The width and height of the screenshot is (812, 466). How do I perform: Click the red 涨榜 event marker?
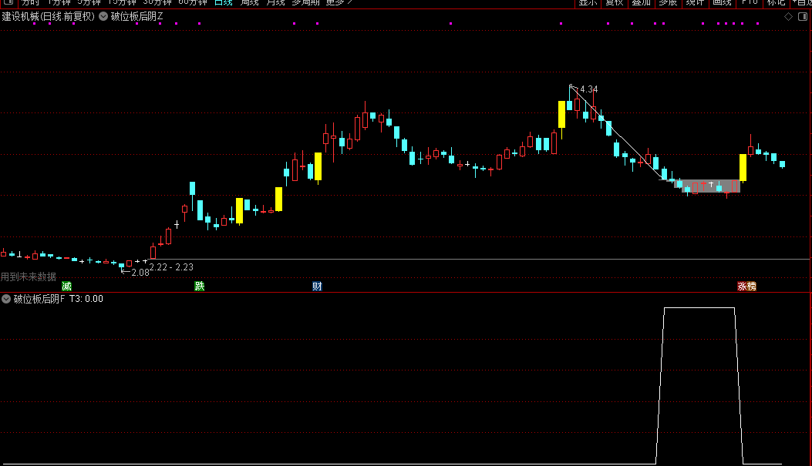click(746, 286)
